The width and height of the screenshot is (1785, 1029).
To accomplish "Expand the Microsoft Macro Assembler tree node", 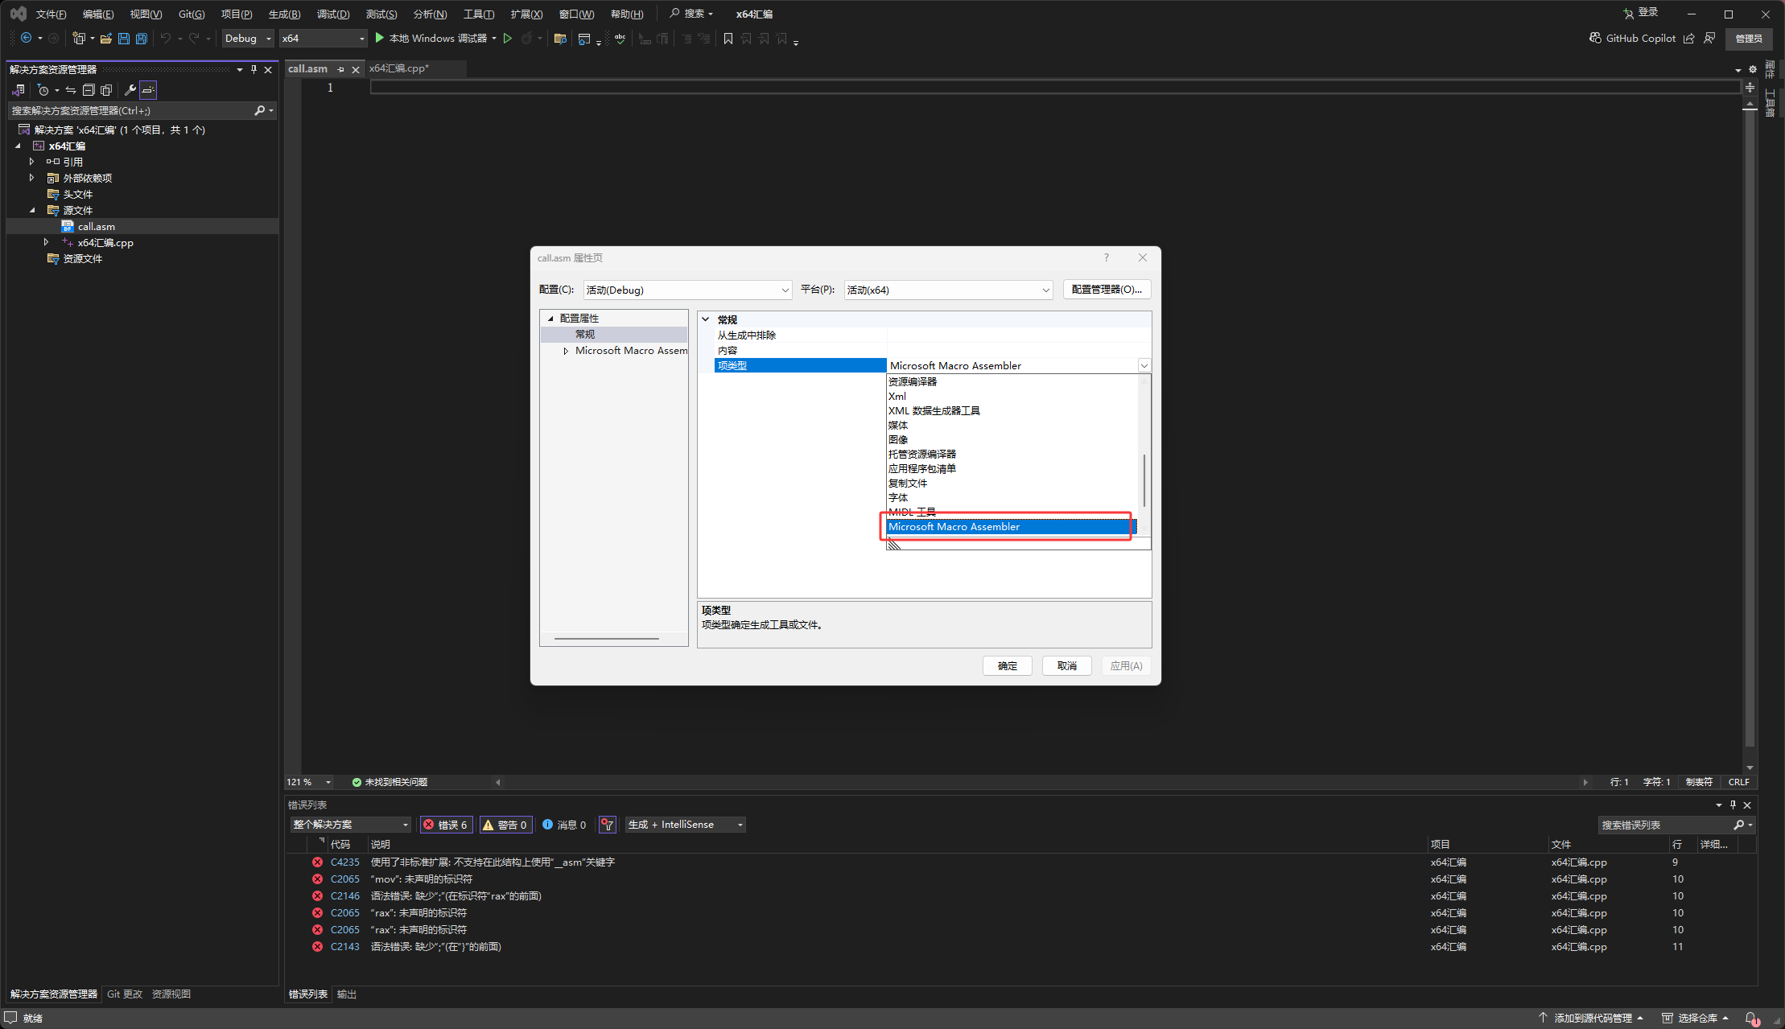I will [x=566, y=351].
